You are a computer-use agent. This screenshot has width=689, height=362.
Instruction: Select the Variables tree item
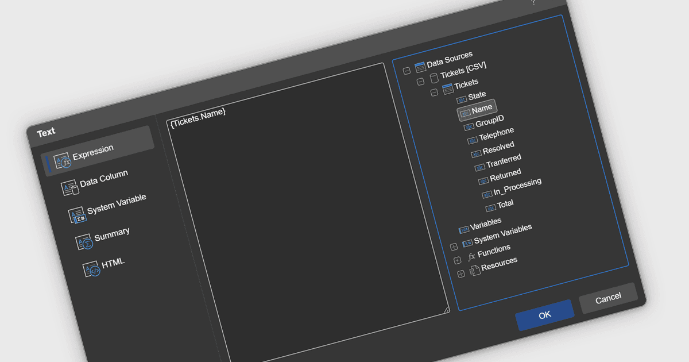tap(486, 224)
